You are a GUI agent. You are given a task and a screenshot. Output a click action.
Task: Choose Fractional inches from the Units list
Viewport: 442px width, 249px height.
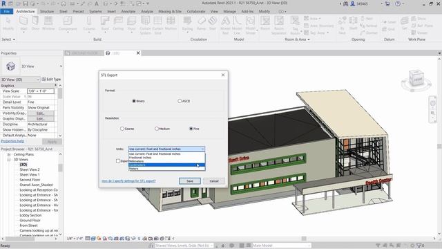point(166,158)
